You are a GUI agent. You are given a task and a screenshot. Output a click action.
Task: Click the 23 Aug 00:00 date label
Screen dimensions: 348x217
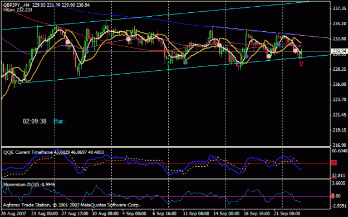pos(45,214)
